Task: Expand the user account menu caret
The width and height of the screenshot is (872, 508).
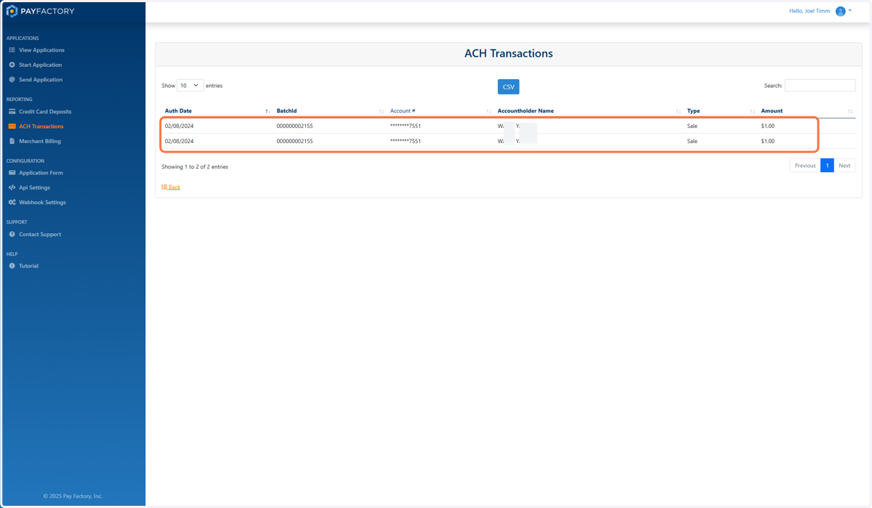Action: pos(850,11)
